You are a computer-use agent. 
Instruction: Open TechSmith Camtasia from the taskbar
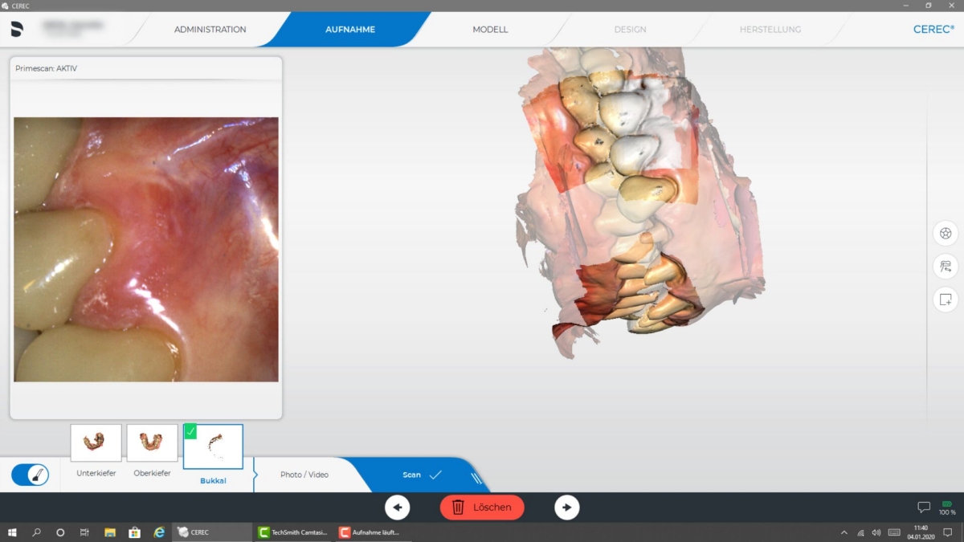pos(292,532)
